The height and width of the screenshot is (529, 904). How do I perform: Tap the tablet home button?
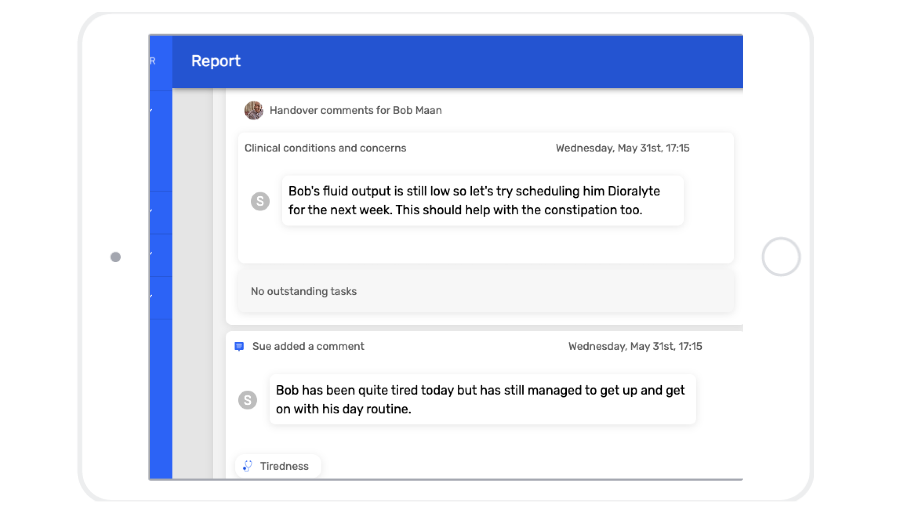[781, 257]
